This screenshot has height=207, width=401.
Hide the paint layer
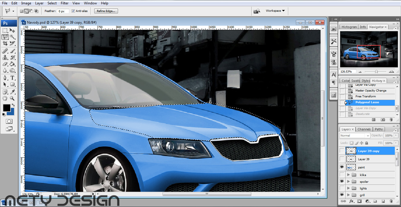(x=342, y=167)
